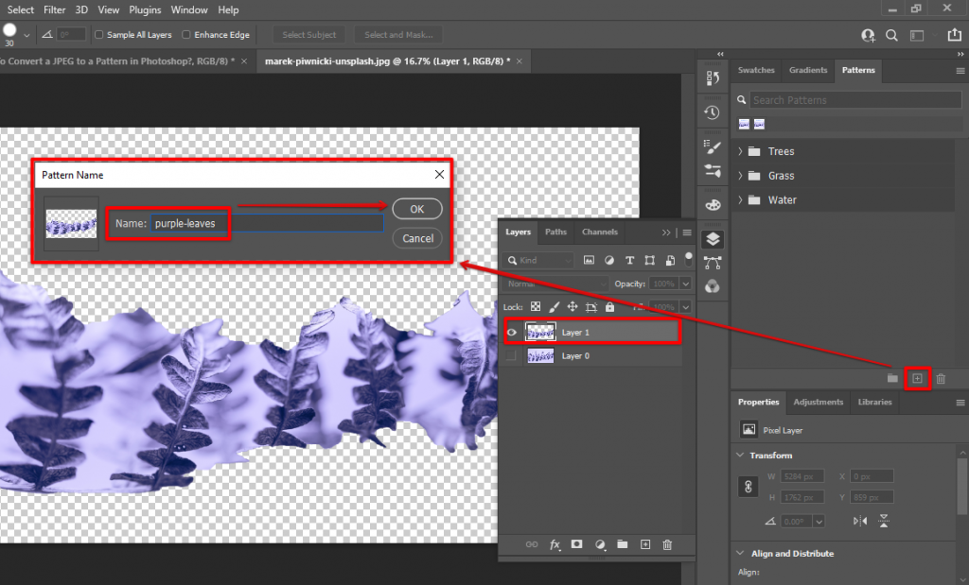Click the Lock transparent pixels icon
The height and width of the screenshot is (585, 969).
coord(536,306)
